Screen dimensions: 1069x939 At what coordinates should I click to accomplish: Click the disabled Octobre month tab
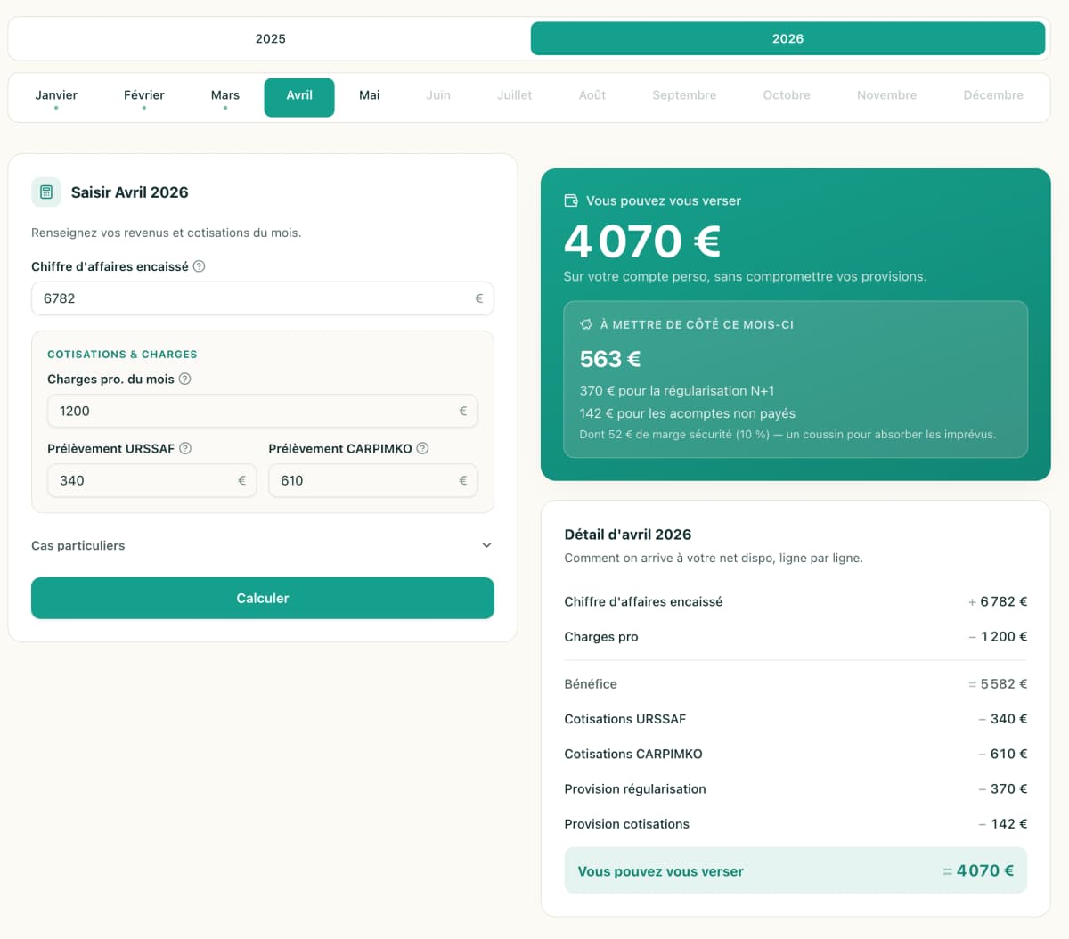point(787,97)
